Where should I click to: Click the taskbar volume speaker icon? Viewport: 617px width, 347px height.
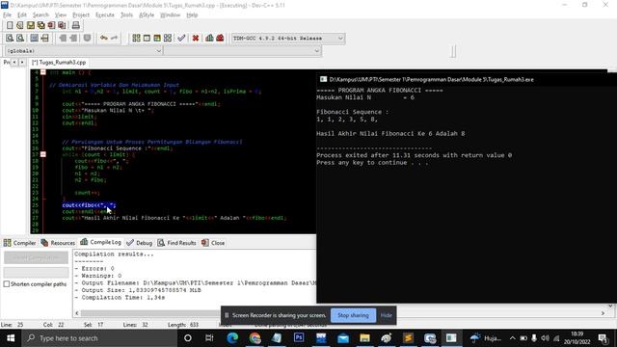(545, 338)
